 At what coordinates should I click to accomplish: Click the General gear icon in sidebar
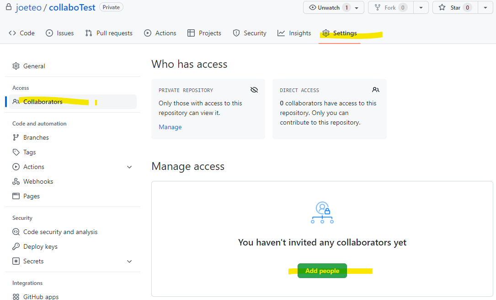(16, 66)
